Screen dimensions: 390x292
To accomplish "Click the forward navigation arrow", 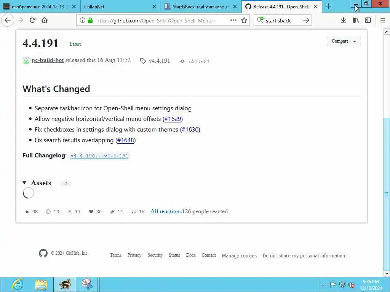I will tap(21, 21).
